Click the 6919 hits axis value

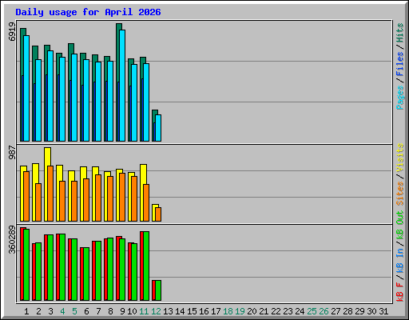[12, 31]
